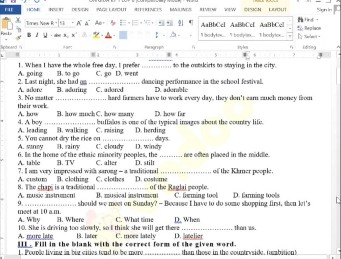The height and width of the screenshot is (259, 341).
Task: Expand Paste options arrow
Action: (6, 39)
